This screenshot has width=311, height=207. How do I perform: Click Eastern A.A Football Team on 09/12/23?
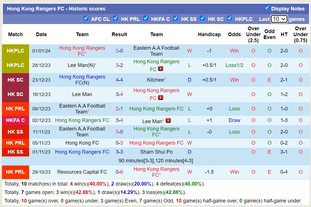(82, 109)
